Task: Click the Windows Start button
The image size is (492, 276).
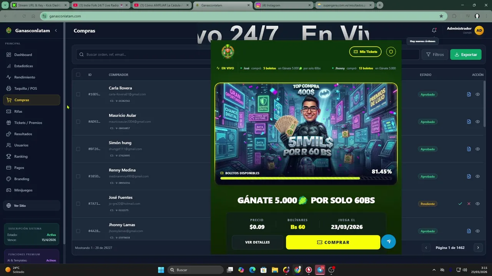Action: pyautogui.click(x=161, y=270)
